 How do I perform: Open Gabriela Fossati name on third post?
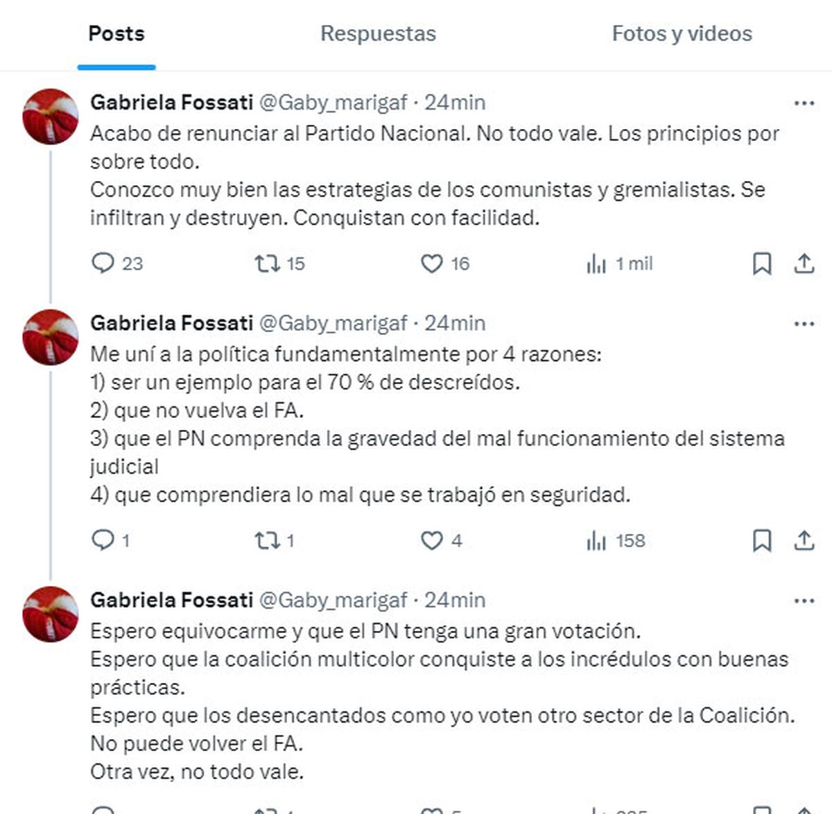[171, 600]
